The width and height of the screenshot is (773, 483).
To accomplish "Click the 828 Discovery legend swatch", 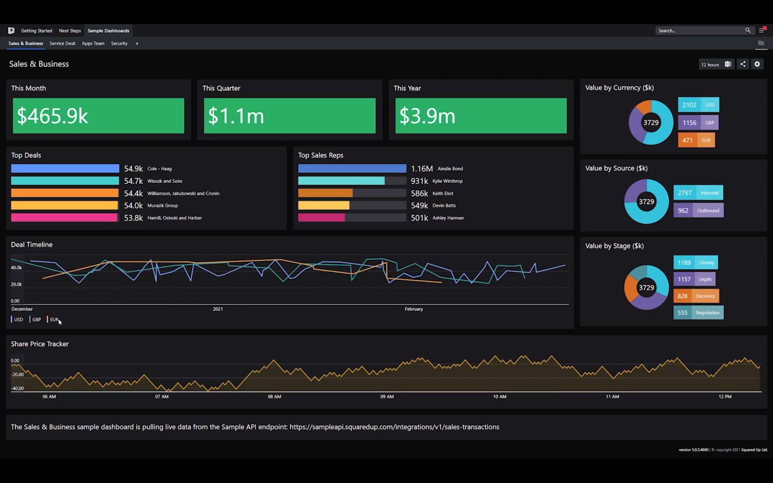I will (696, 296).
